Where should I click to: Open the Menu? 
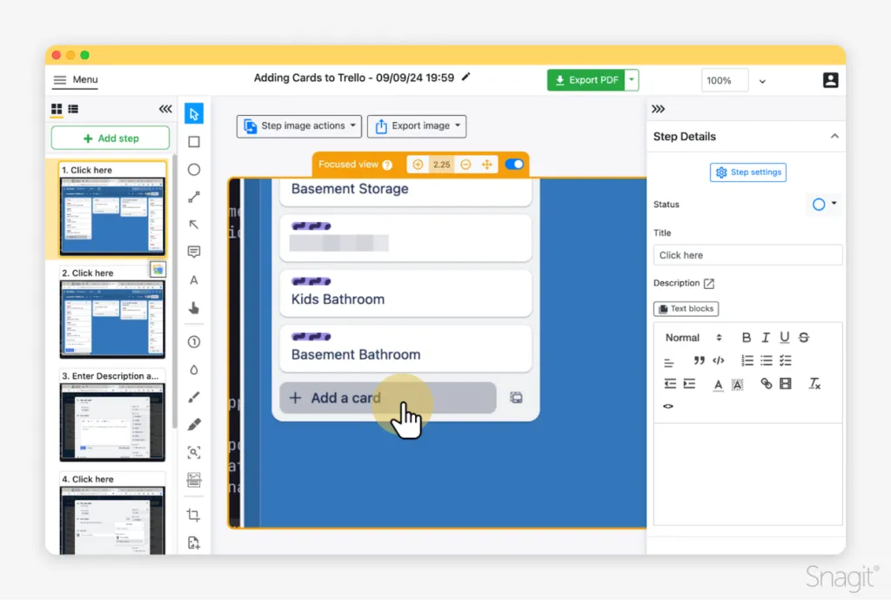pyautogui.click(x=76, y=79)
